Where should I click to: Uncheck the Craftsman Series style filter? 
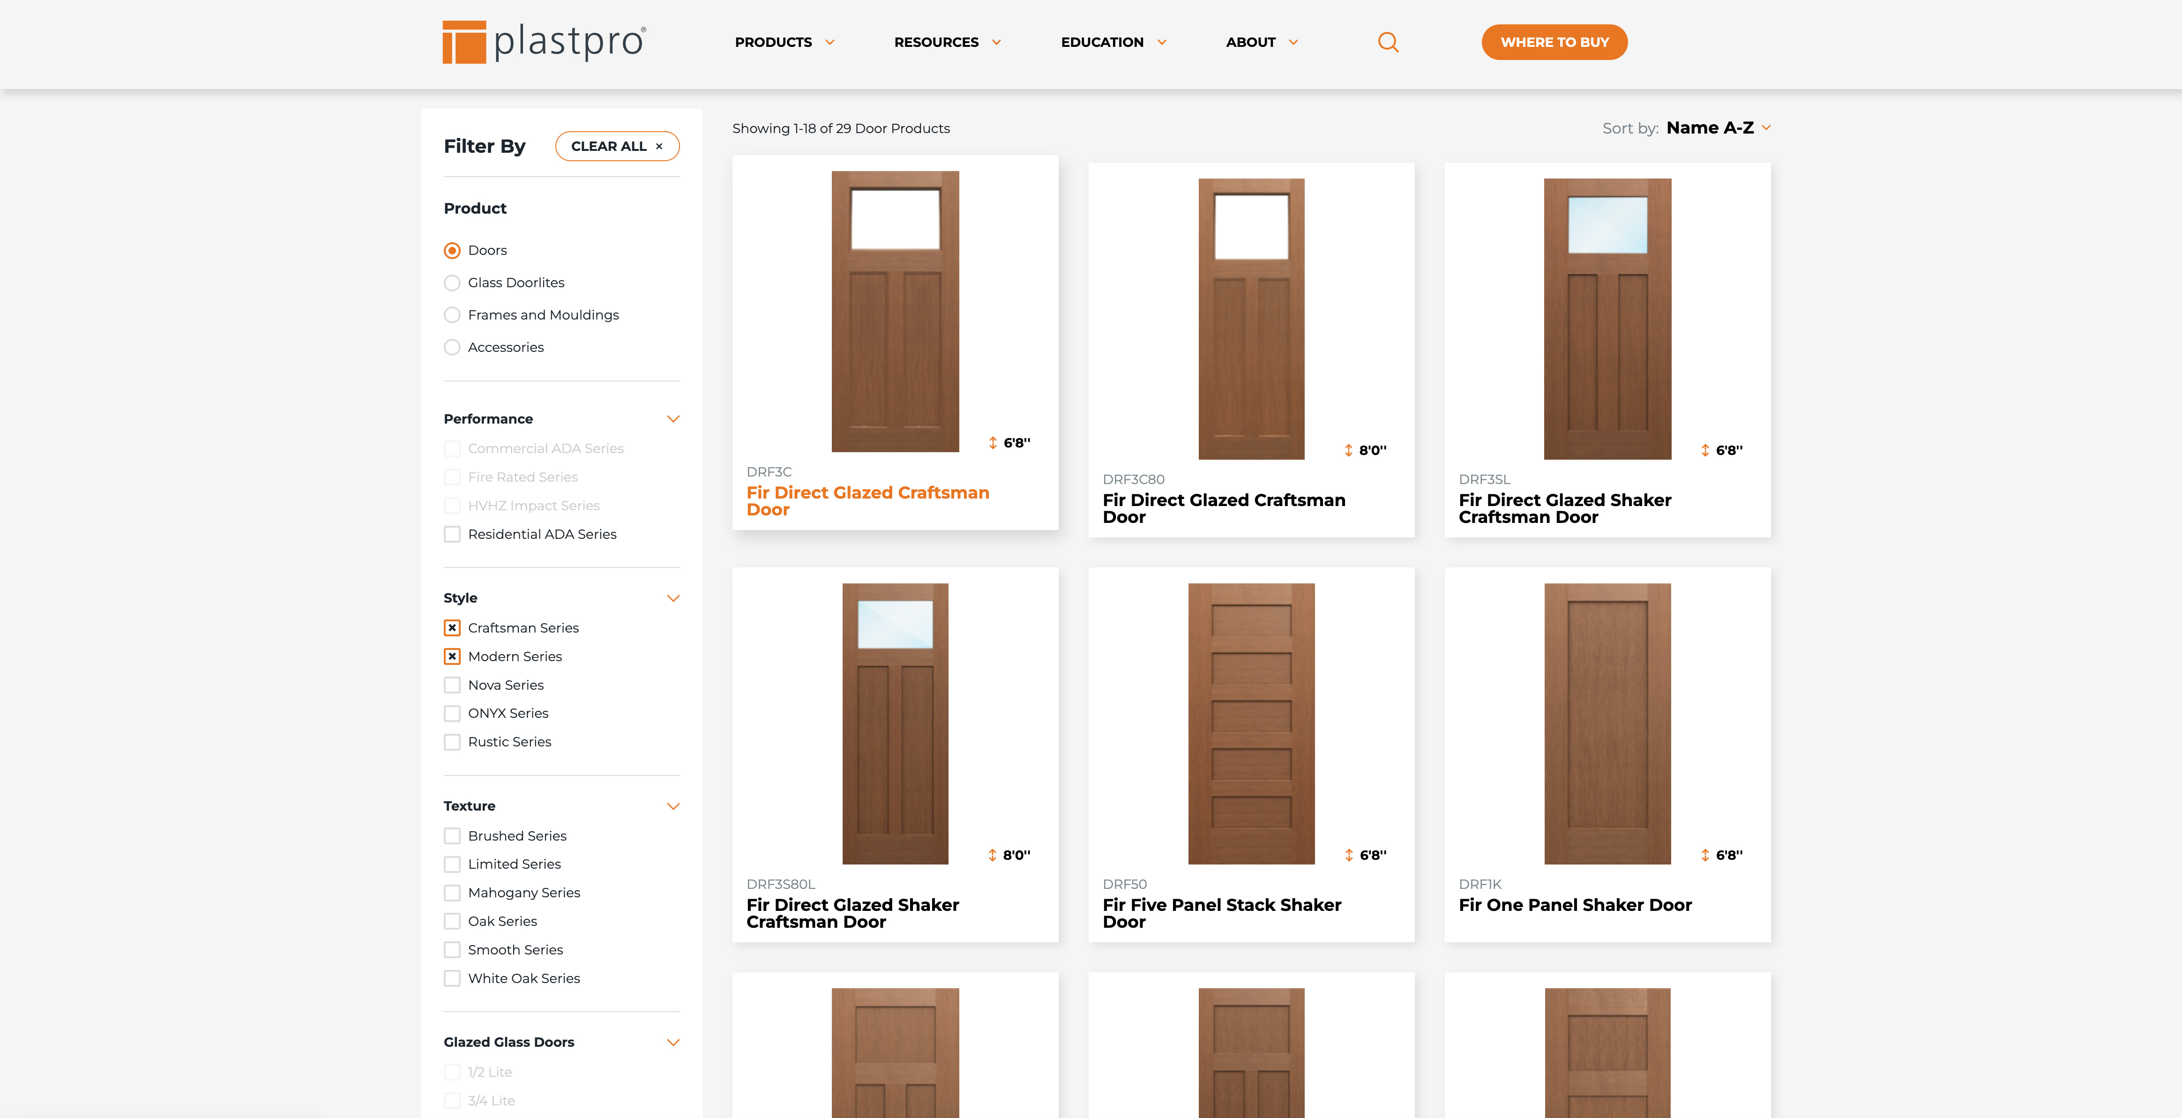pos(452,627)
